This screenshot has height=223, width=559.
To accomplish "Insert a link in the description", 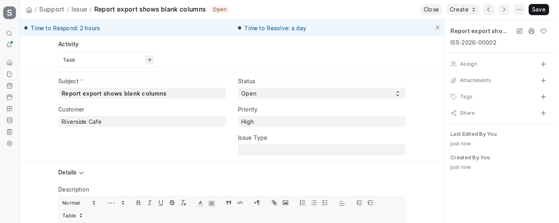I will coord(274,203).
